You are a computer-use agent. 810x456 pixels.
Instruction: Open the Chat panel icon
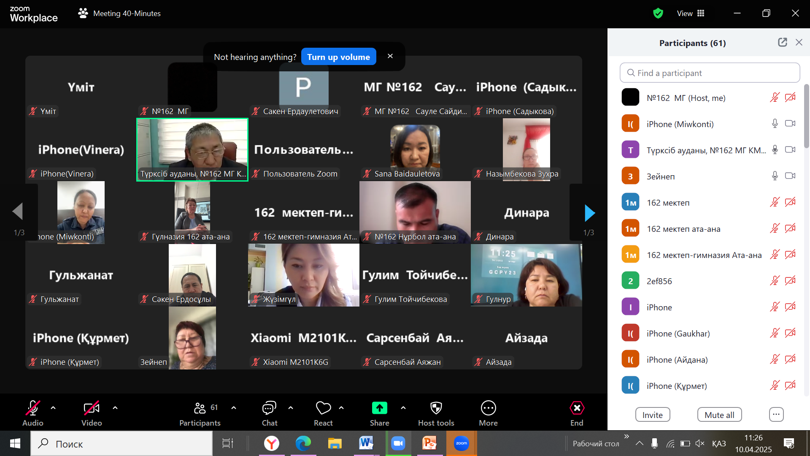269,408
